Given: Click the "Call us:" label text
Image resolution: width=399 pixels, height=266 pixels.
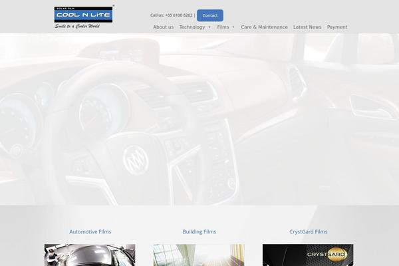Looking at the screenshot, I should pyautogui.click(x=157, y=15).
